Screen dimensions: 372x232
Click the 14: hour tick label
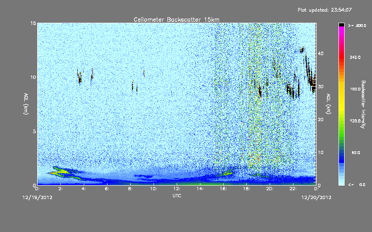tap(200, 189)
